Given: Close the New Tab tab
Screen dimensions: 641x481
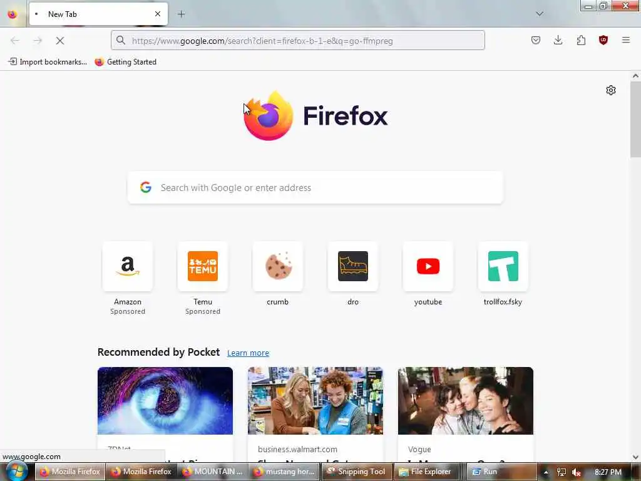Looking at the screenshot, I should coord(158,14).
